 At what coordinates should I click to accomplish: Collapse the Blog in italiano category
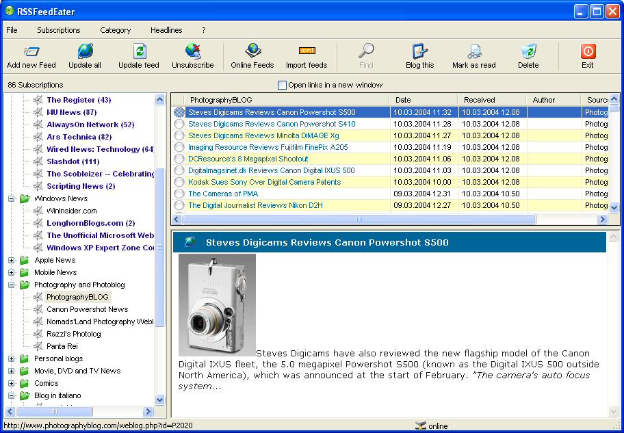tap(12, 395)
